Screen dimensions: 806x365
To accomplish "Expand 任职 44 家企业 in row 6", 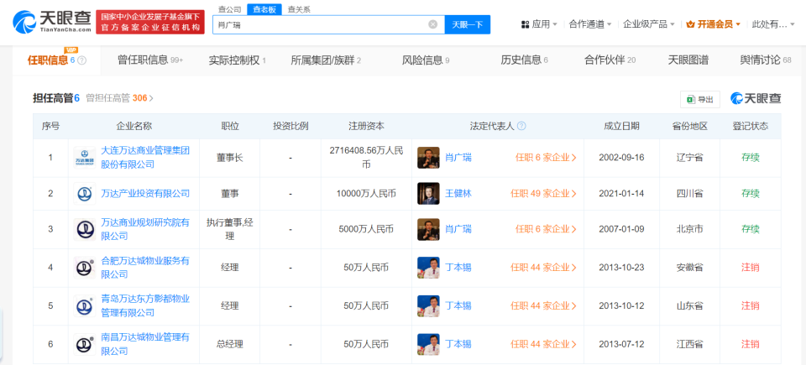I will 544,344.
